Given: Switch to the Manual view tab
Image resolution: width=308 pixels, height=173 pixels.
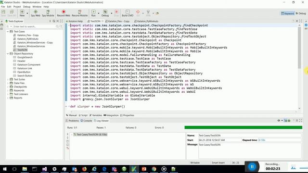Looking at the screenshot, I should (72, 115).
